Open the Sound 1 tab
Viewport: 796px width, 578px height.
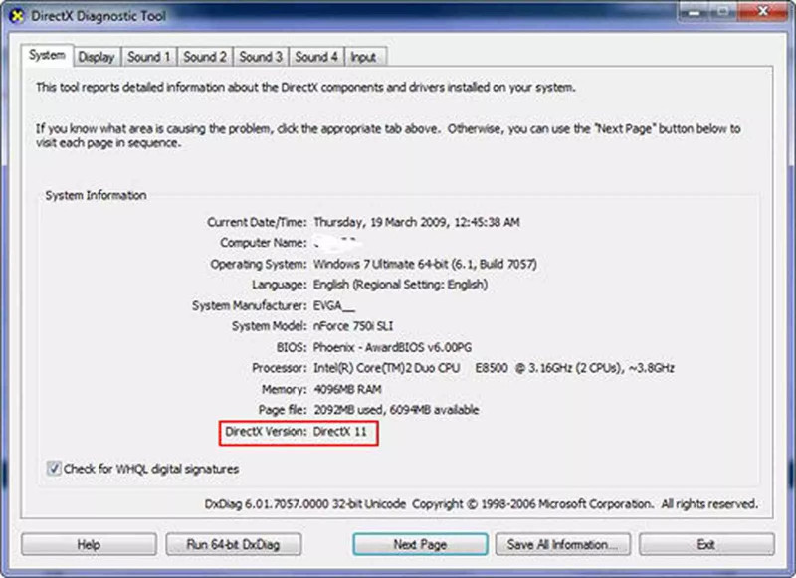click(x=148, y=57)
